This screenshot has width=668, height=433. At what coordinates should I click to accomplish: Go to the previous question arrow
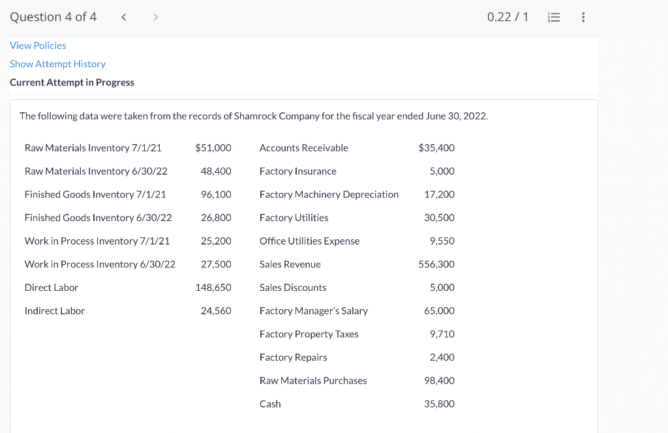coord(123,17)
